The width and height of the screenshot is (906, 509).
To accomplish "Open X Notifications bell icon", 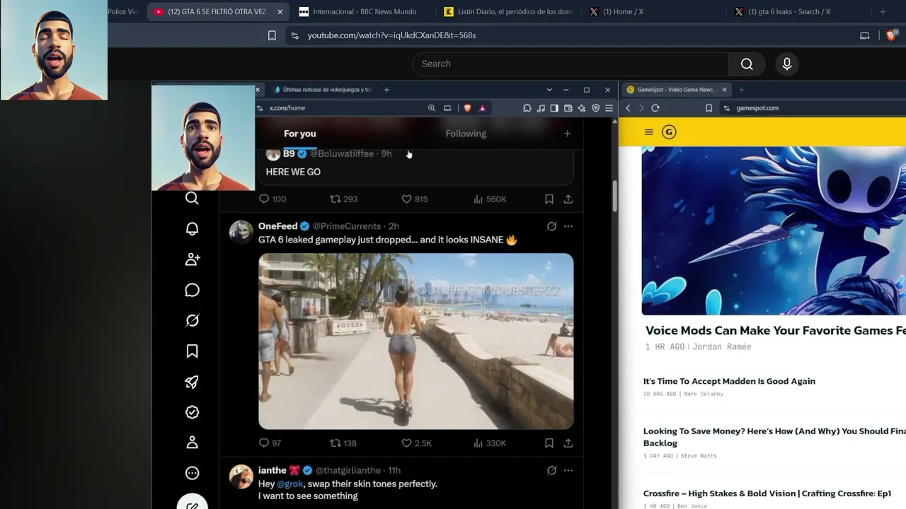I will click(x=192, y=229).
